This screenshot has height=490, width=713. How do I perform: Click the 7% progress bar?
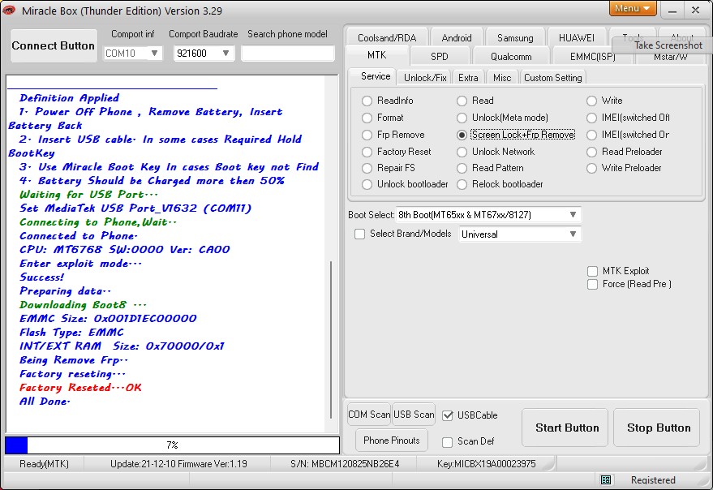click(x=172, y=445)
